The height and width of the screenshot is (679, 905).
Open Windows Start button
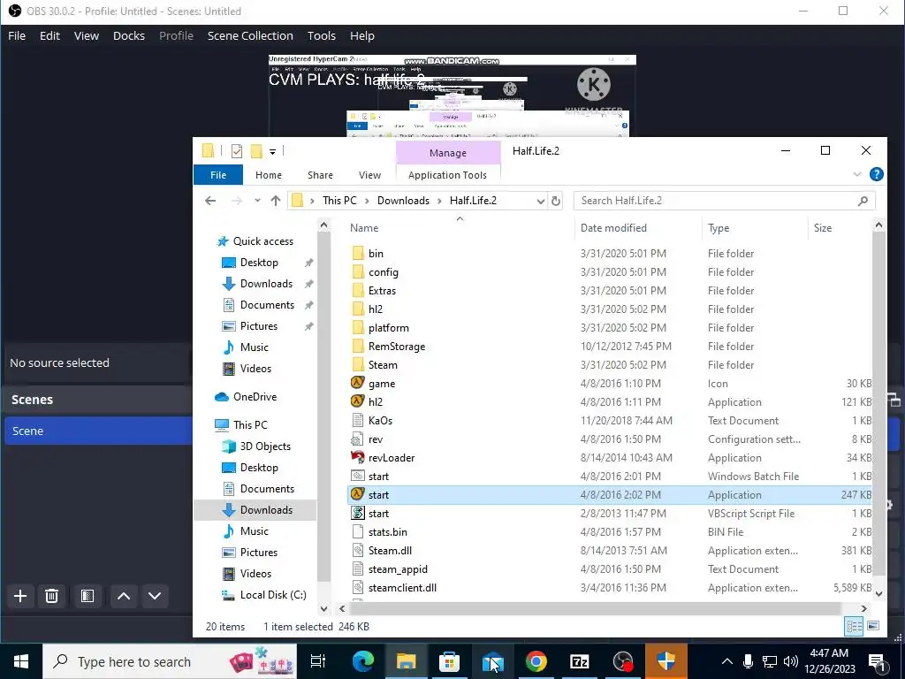click(21, 661)
